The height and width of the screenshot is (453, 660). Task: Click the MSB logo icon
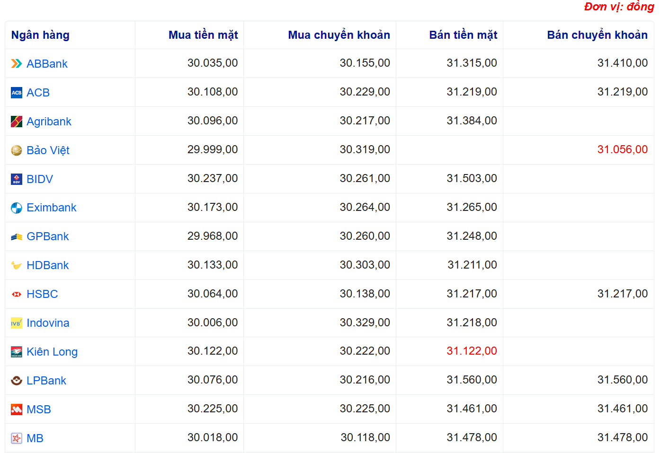17,409
